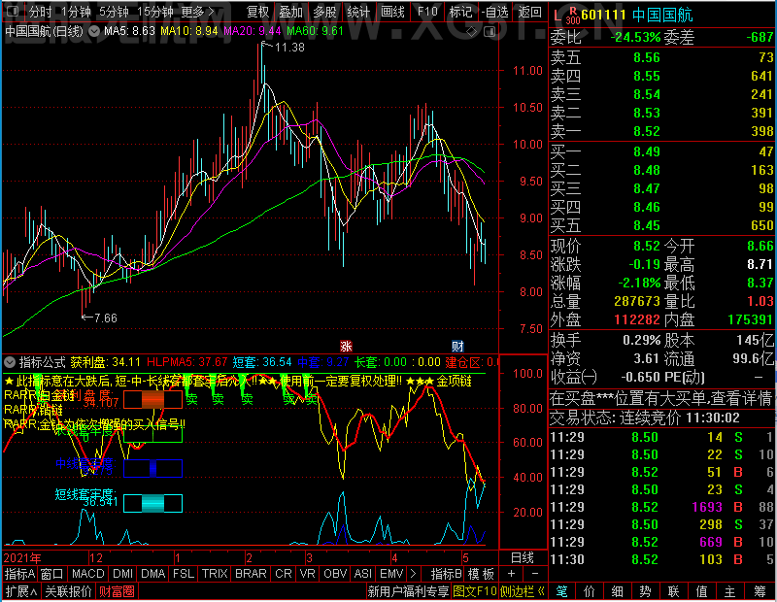Click the 中线套牢度 blue gauge bar

(x=152, y=468)
